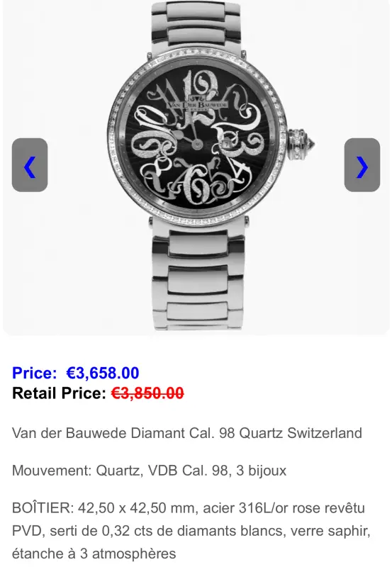
Task: Click the Van der Bauwede Diamant title line
Action: tap(187, 433)
